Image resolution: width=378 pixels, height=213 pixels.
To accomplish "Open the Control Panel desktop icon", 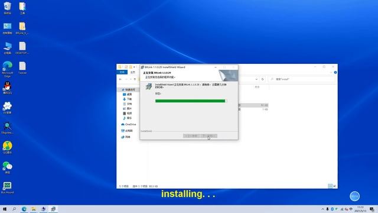I will [x=8, y=28].
